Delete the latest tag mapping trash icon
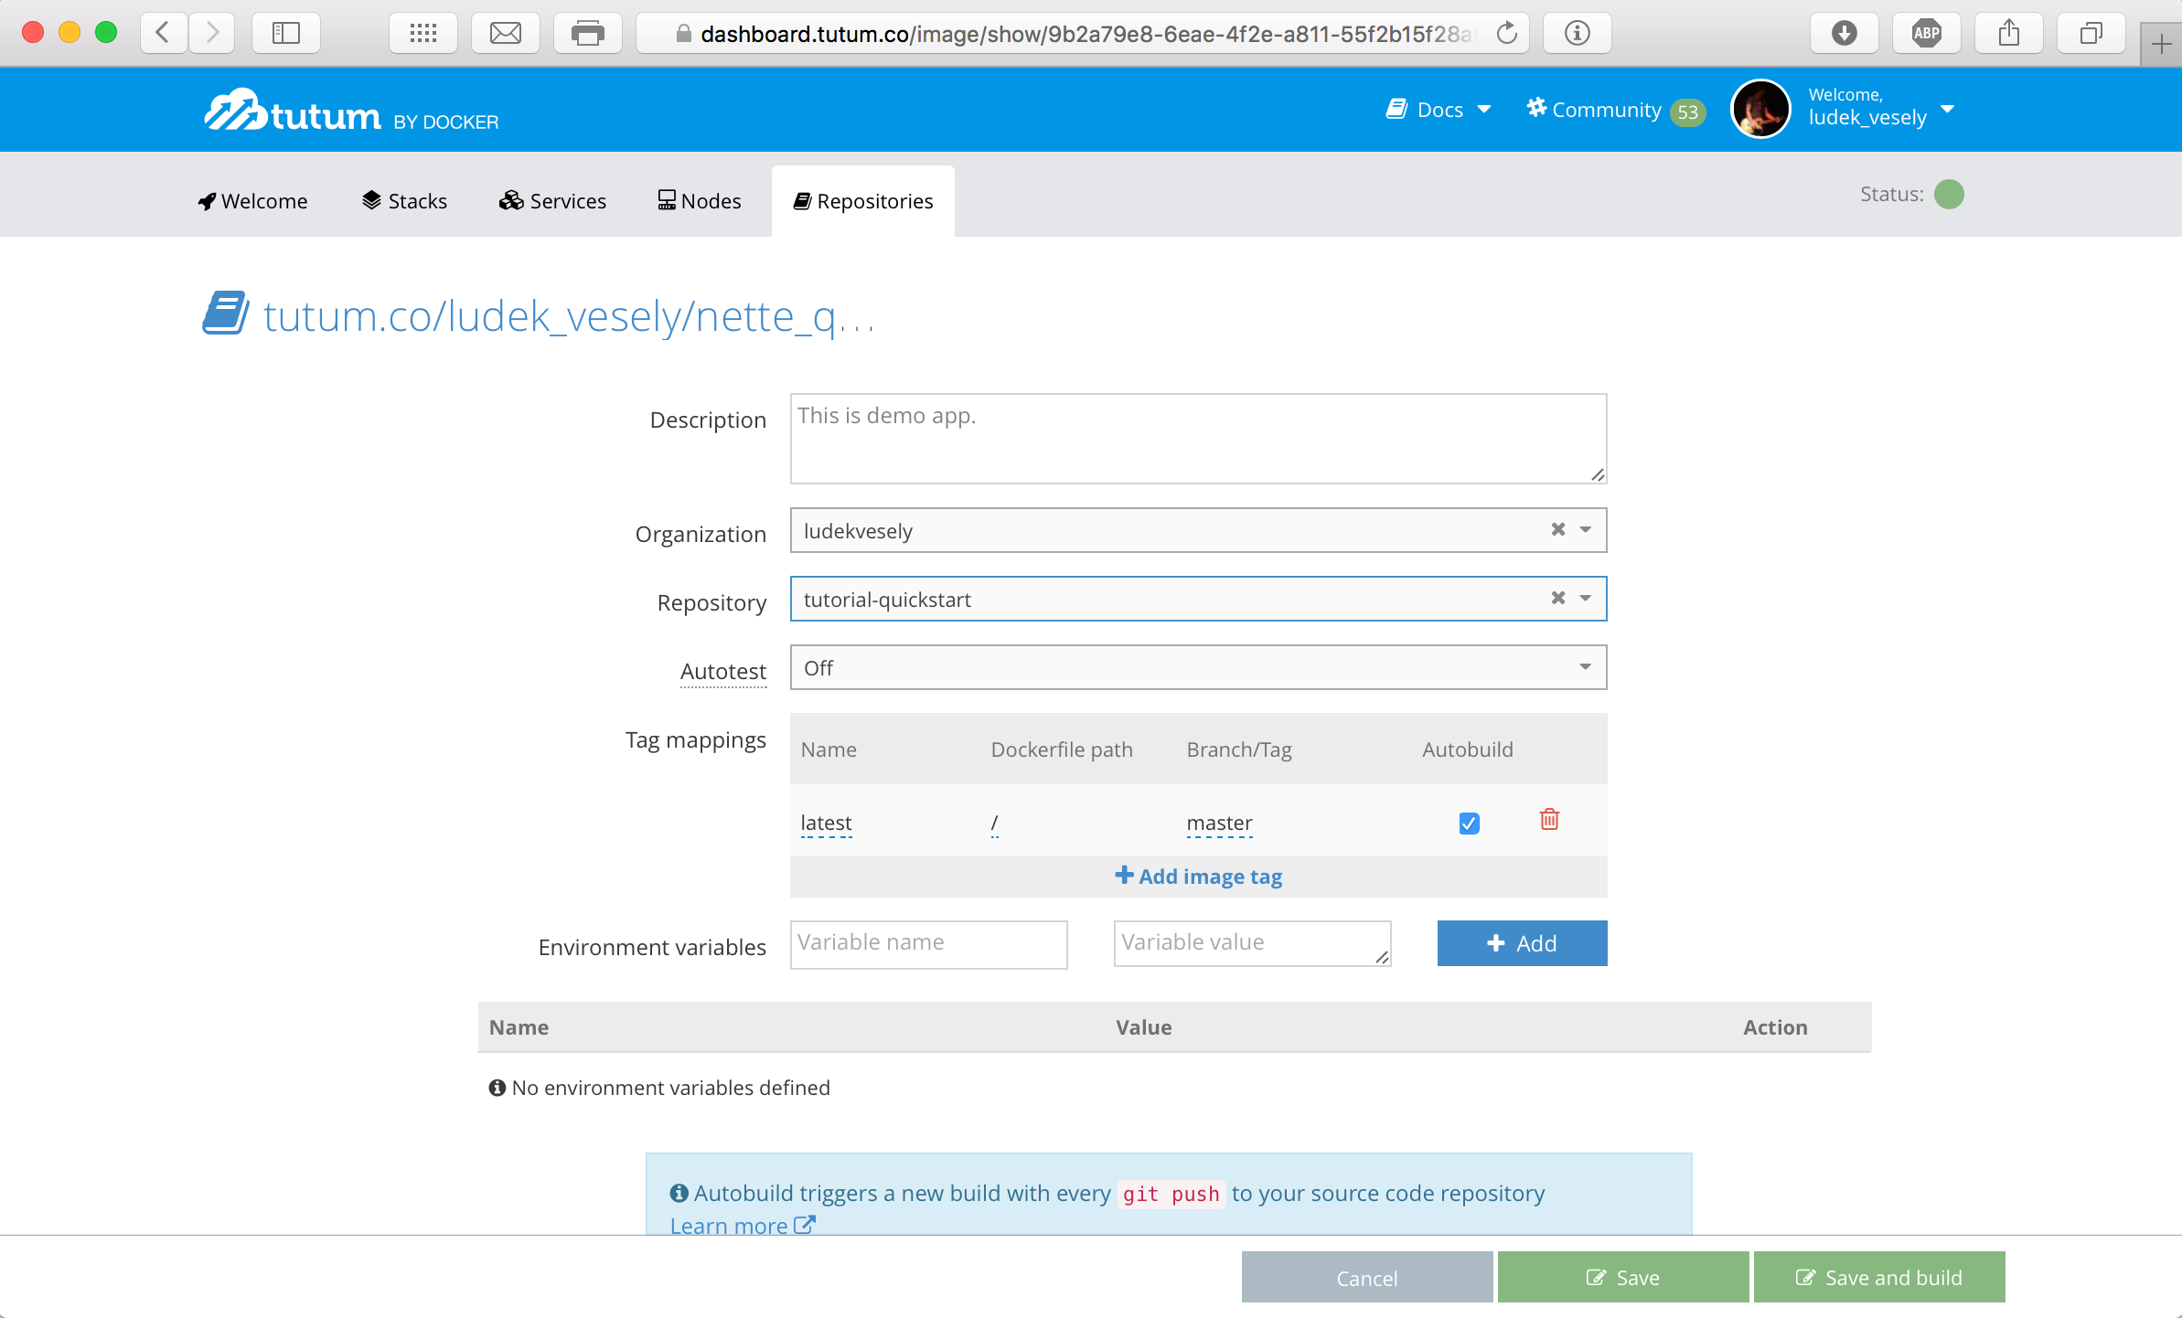Image resolution: width=2182 pixels, height=1318 pixels. (1549, 819)
